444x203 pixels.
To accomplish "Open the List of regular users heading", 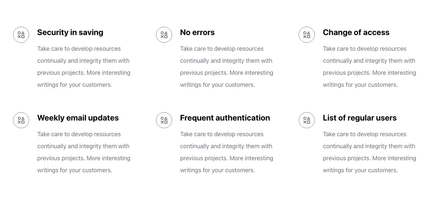I will coord(360,118).
